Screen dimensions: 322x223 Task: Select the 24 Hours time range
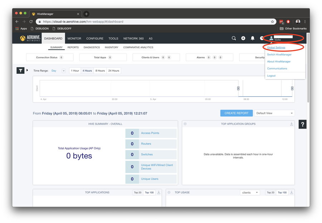point(113,71)
